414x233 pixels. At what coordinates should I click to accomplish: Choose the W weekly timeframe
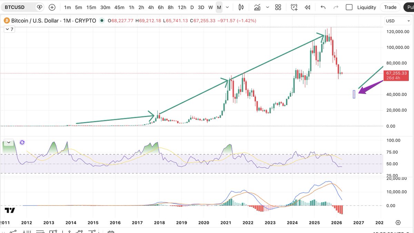click(x=210, y=7)
